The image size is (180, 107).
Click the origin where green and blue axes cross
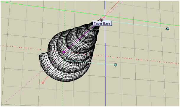[x=105, y=16]
